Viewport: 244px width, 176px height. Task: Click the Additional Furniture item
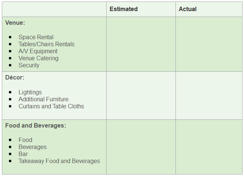(43, 99)
